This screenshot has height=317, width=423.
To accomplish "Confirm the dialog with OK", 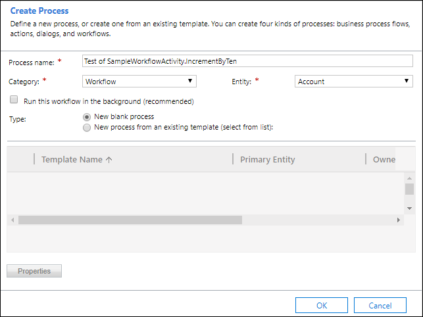I will pos(322,305).
